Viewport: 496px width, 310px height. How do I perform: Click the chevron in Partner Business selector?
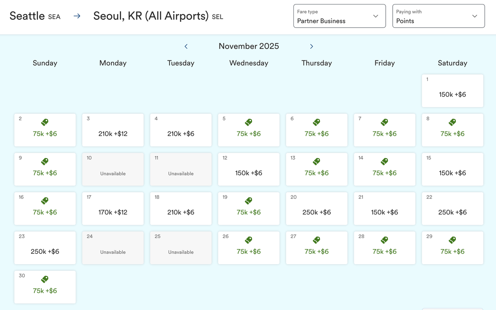tap(376, 16)
